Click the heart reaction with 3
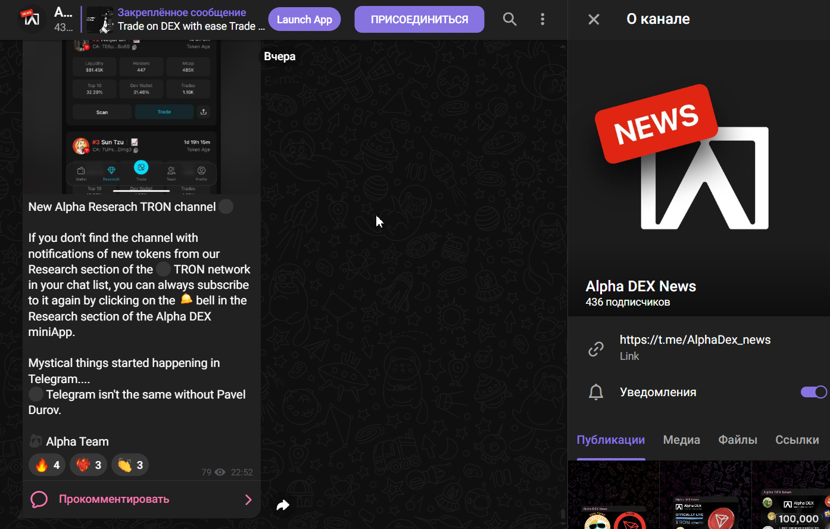The width and height of the screenshot is (830, 529). tap(88, 465)
